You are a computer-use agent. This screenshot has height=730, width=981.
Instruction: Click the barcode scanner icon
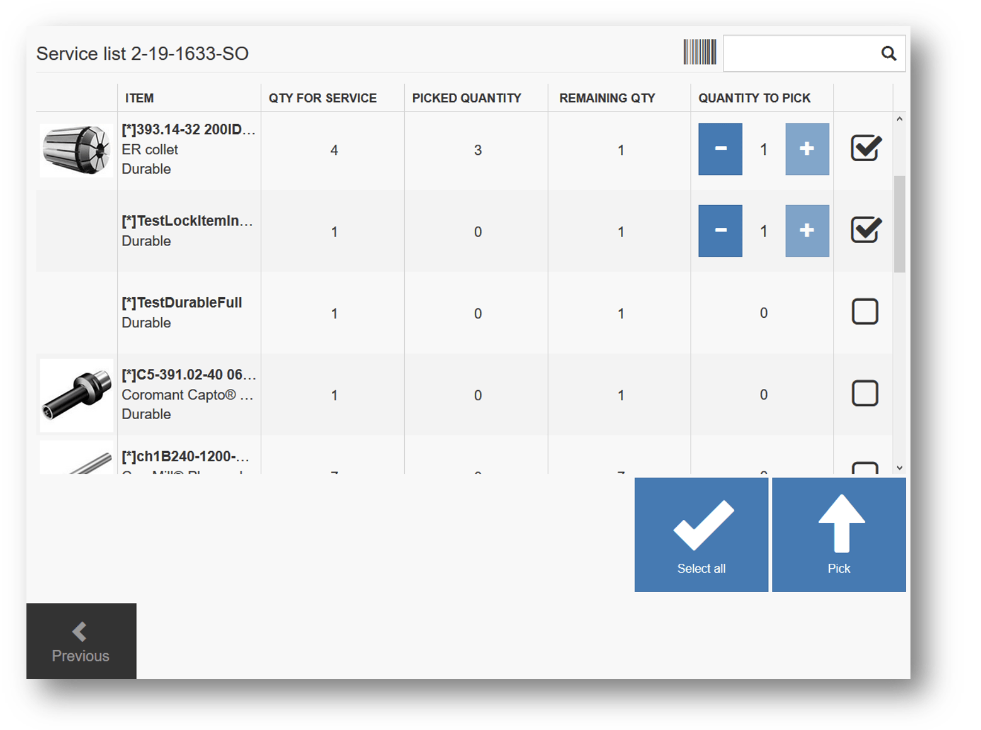pos(700,52)
